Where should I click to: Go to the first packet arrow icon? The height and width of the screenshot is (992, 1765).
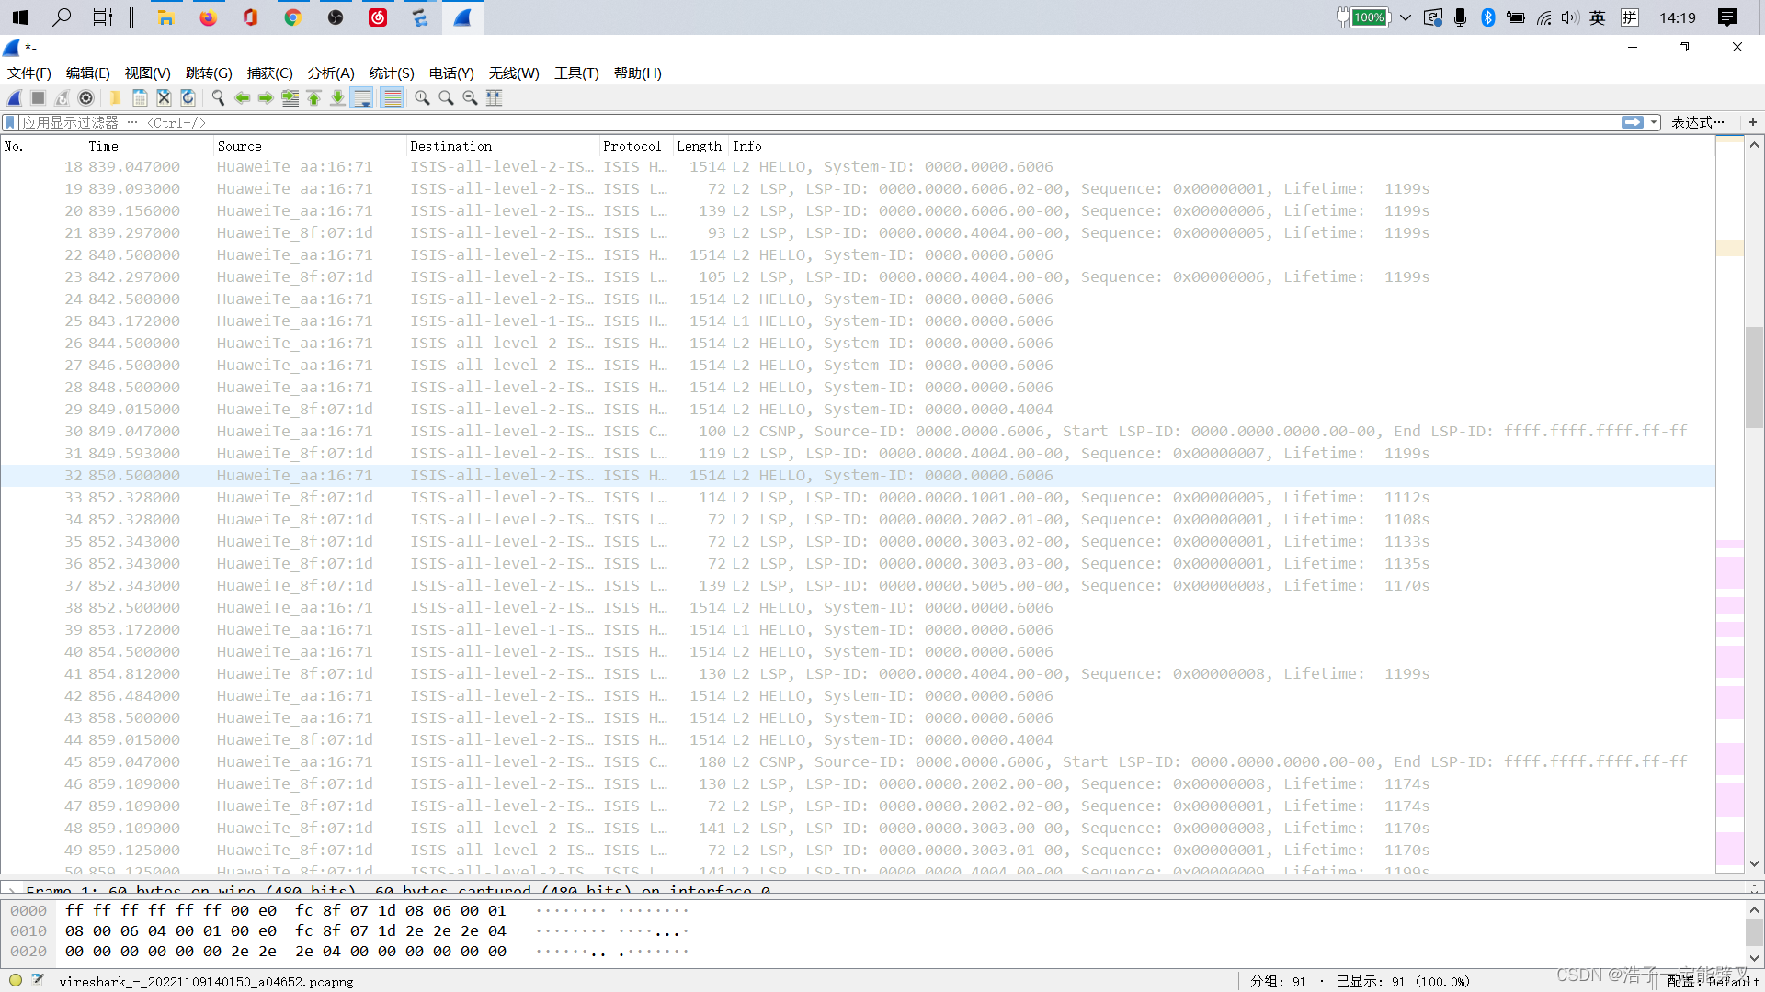click(314, 98)
